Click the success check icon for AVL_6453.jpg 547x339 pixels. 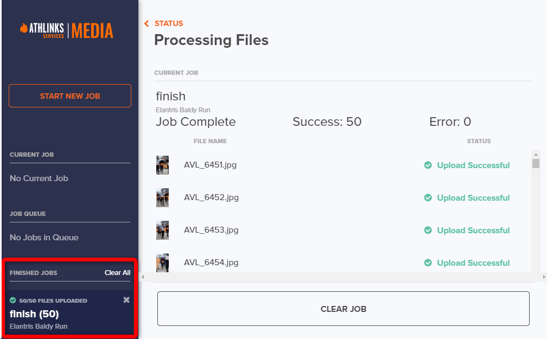pos(428,231)
